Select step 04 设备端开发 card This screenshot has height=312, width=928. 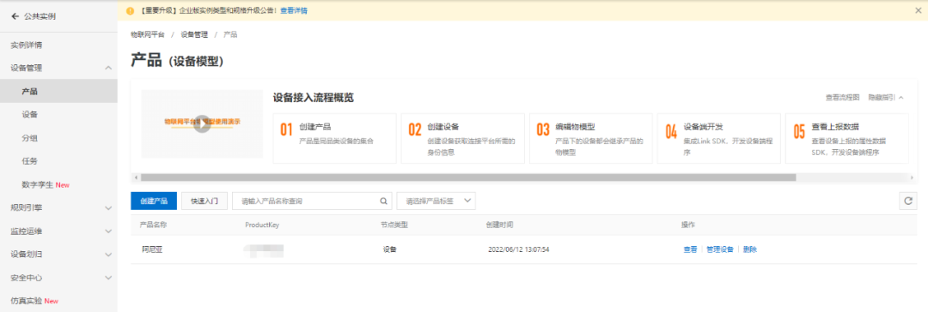pos(719,138)
